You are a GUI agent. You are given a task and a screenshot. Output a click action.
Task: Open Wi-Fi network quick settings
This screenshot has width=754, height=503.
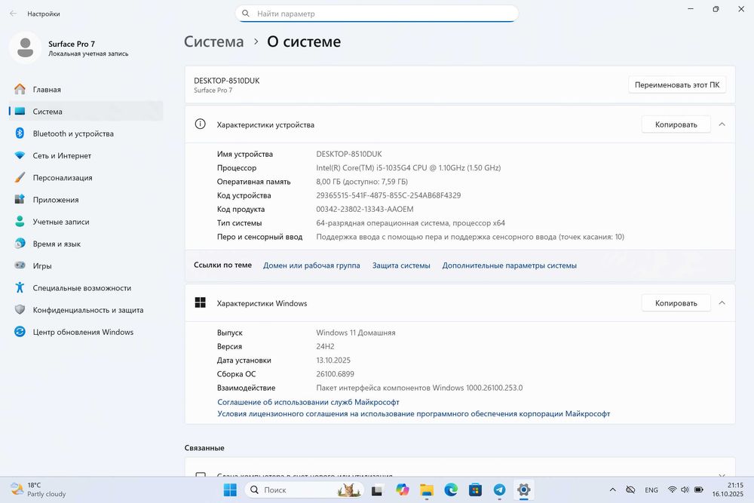tap(673, 490)
